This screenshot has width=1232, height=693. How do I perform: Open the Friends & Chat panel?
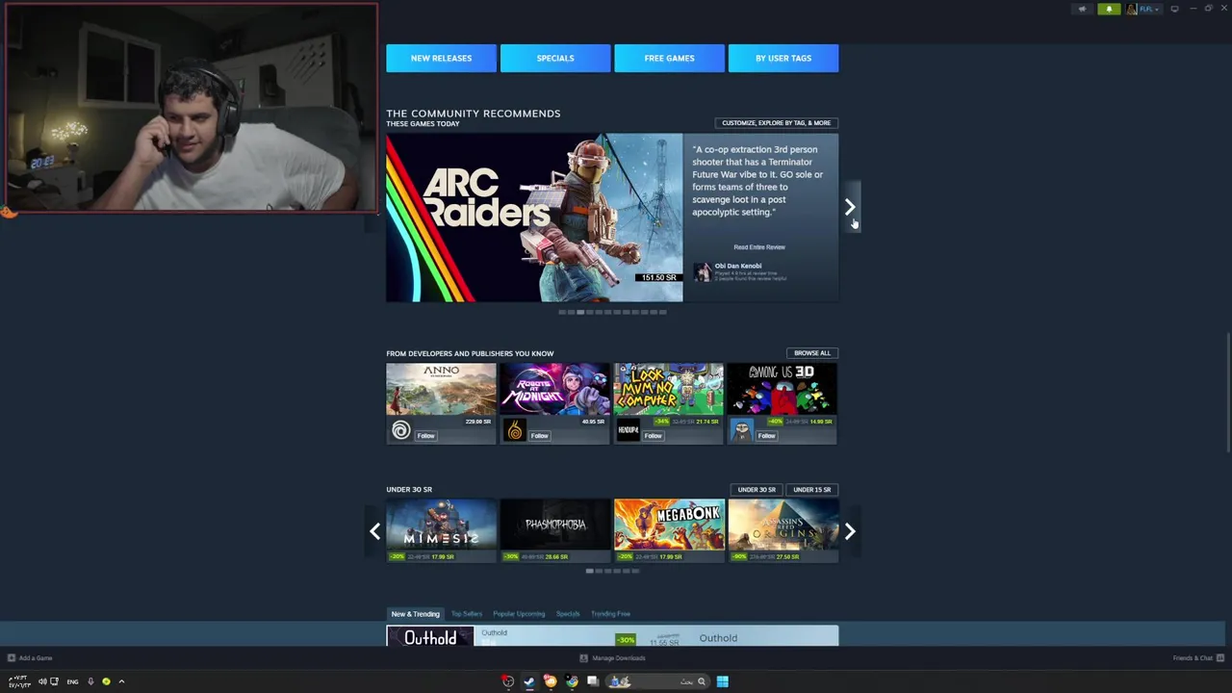[1198, 658]
